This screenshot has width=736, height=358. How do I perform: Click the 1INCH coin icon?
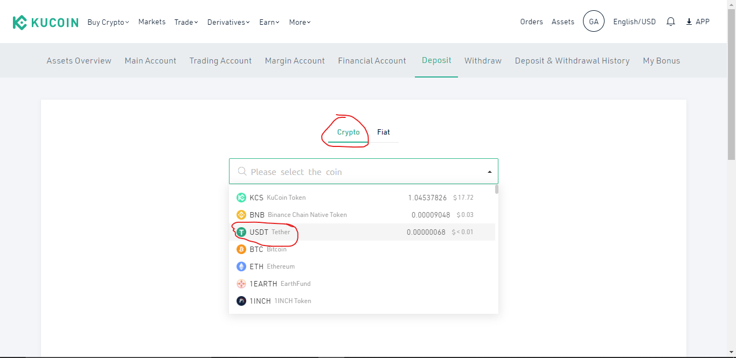[241, 301]
